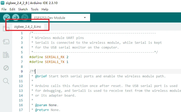Open the Sketch menu

pos(23,9)
